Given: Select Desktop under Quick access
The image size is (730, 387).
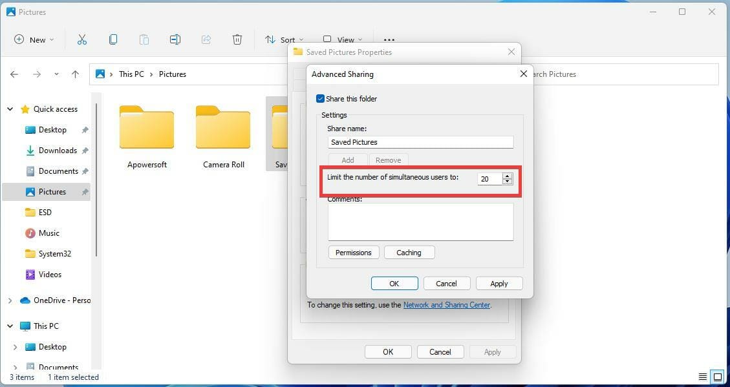Looking at the screenshot, I should click(x=52, y=130).
